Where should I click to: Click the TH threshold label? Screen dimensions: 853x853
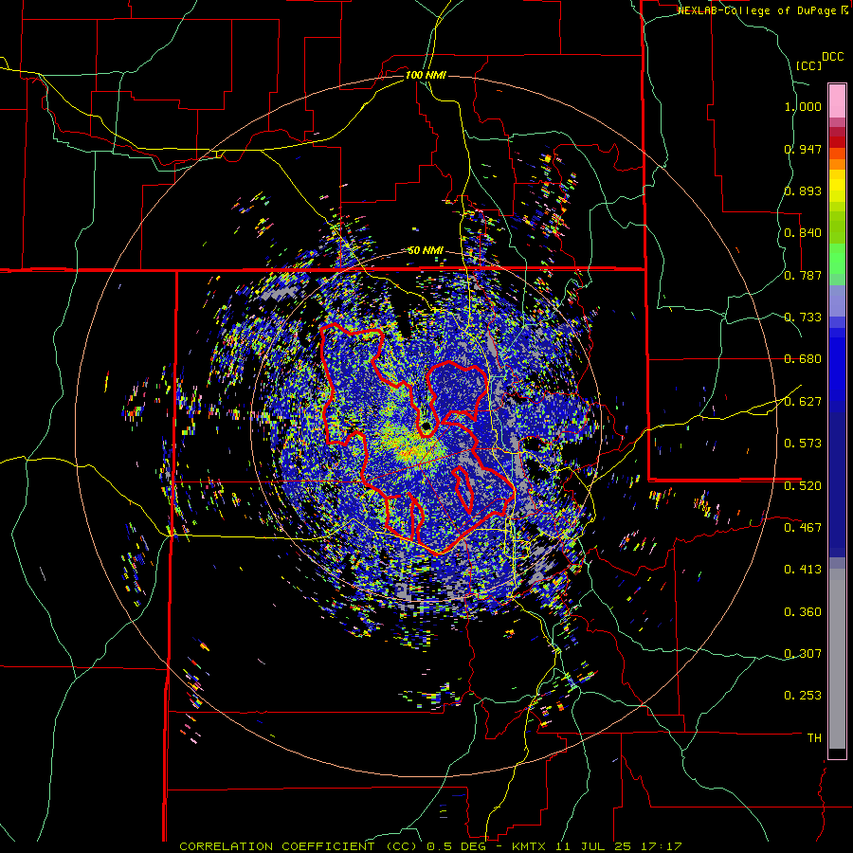[814, 738]
